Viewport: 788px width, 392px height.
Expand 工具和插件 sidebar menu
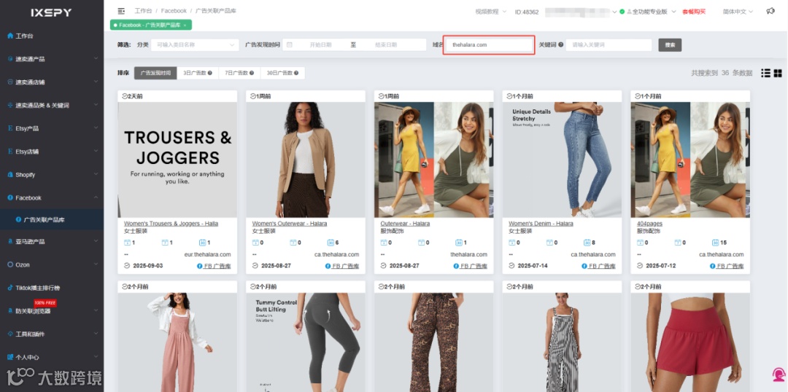(52, 334)
